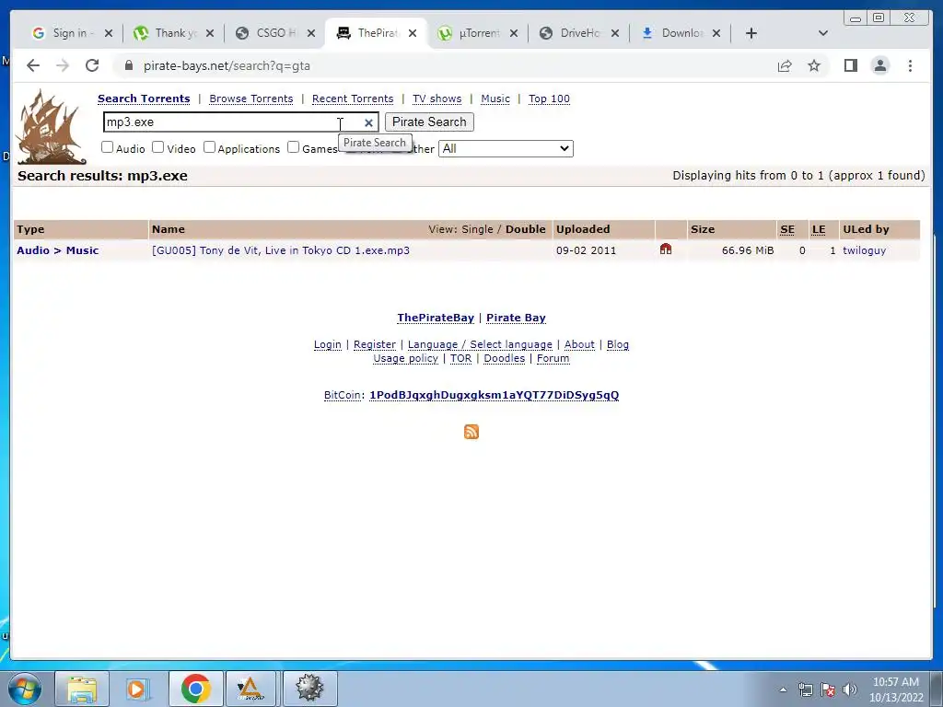Open Action Center flag icon
The image size is (943, 707).
(828, 690)
